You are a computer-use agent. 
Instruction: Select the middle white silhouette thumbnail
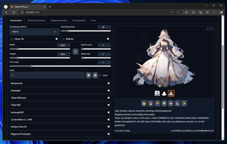(164, 93)
